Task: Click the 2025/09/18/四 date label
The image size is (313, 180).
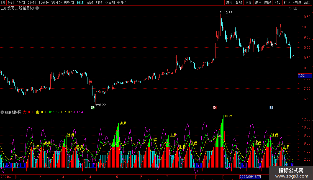Action: 250,177
